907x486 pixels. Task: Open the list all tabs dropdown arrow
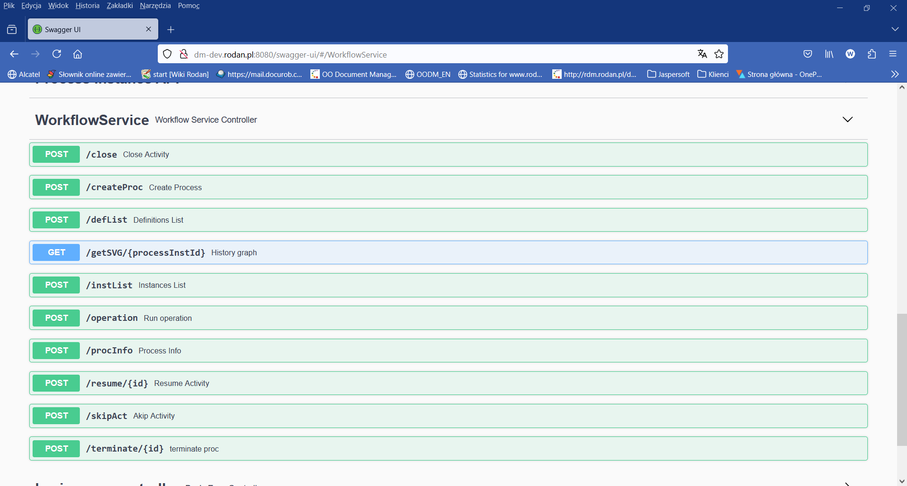pos(895,29)
